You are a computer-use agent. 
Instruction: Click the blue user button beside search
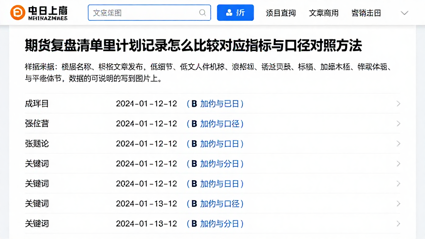[235, 13]
